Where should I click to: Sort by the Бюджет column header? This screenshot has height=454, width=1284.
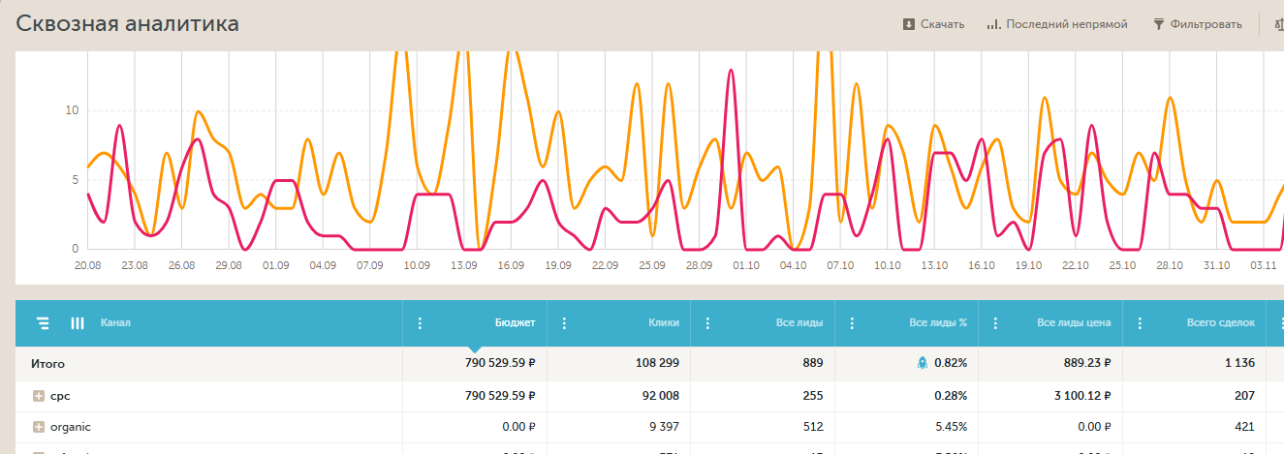click(515, 323)
